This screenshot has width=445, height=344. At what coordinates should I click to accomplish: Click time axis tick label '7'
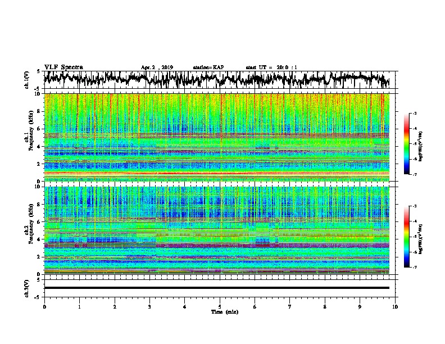(x=290, y=307)
